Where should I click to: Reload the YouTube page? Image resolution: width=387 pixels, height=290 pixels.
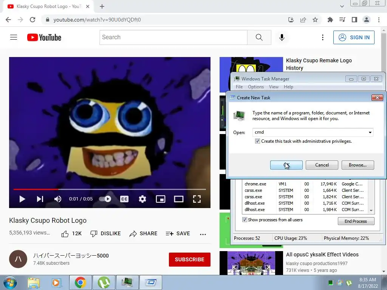(x=33, y=20)
